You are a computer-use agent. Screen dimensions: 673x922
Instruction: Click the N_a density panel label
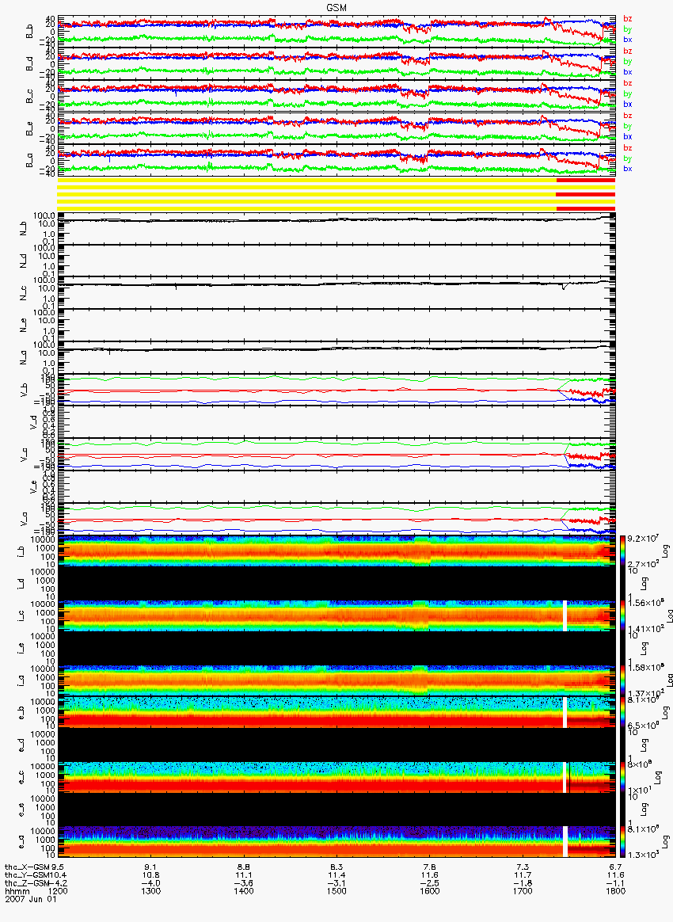(23, 358)
